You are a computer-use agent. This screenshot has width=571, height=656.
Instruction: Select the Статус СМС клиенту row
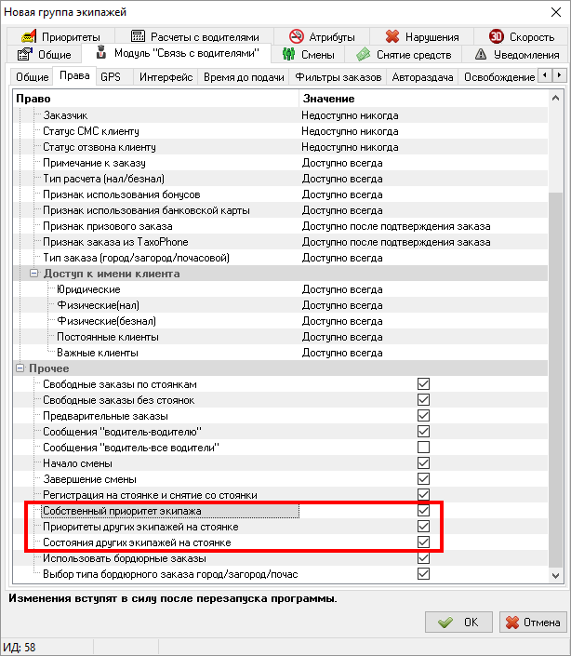281,131
